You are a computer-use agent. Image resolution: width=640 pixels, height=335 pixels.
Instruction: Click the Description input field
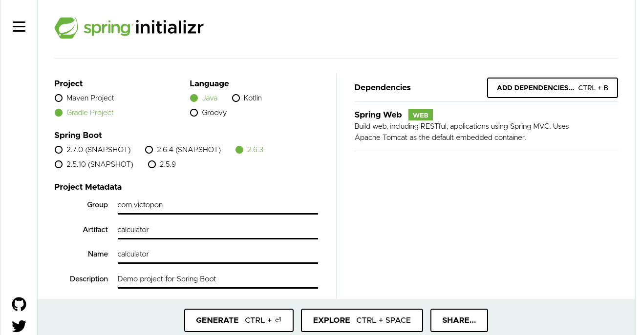coord(217,279)
